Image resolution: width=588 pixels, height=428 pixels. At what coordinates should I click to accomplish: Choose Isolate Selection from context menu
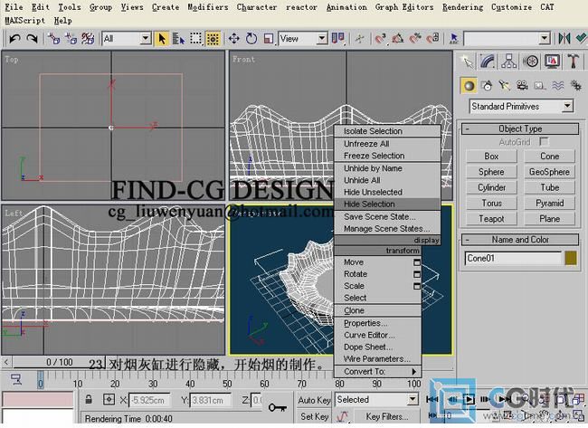387,131
